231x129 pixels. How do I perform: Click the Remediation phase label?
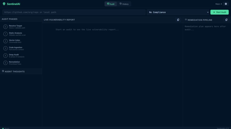point(14,62)
